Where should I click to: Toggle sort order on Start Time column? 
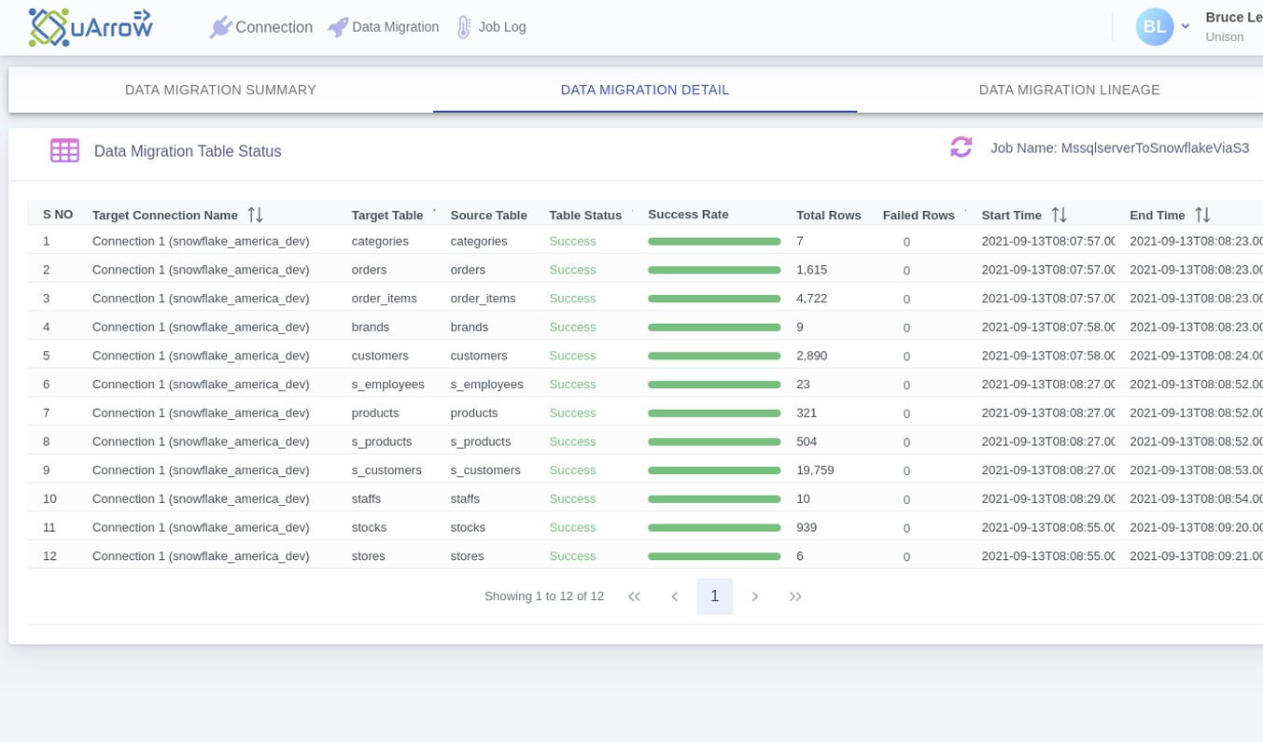pyautogui.click(x=1060, y=214)
